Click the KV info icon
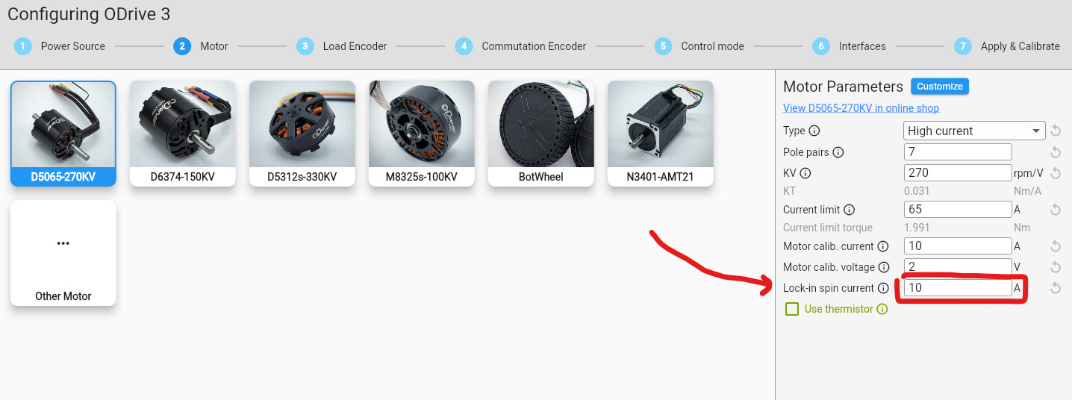 805,173
